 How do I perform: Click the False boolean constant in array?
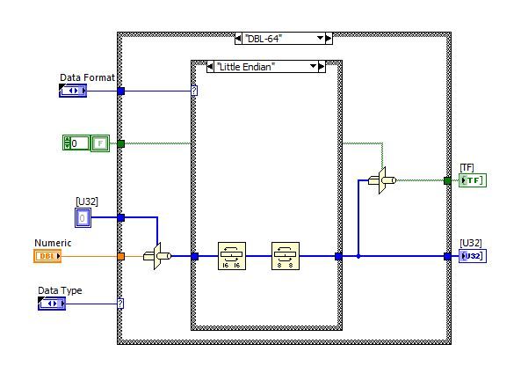[100, 143]
